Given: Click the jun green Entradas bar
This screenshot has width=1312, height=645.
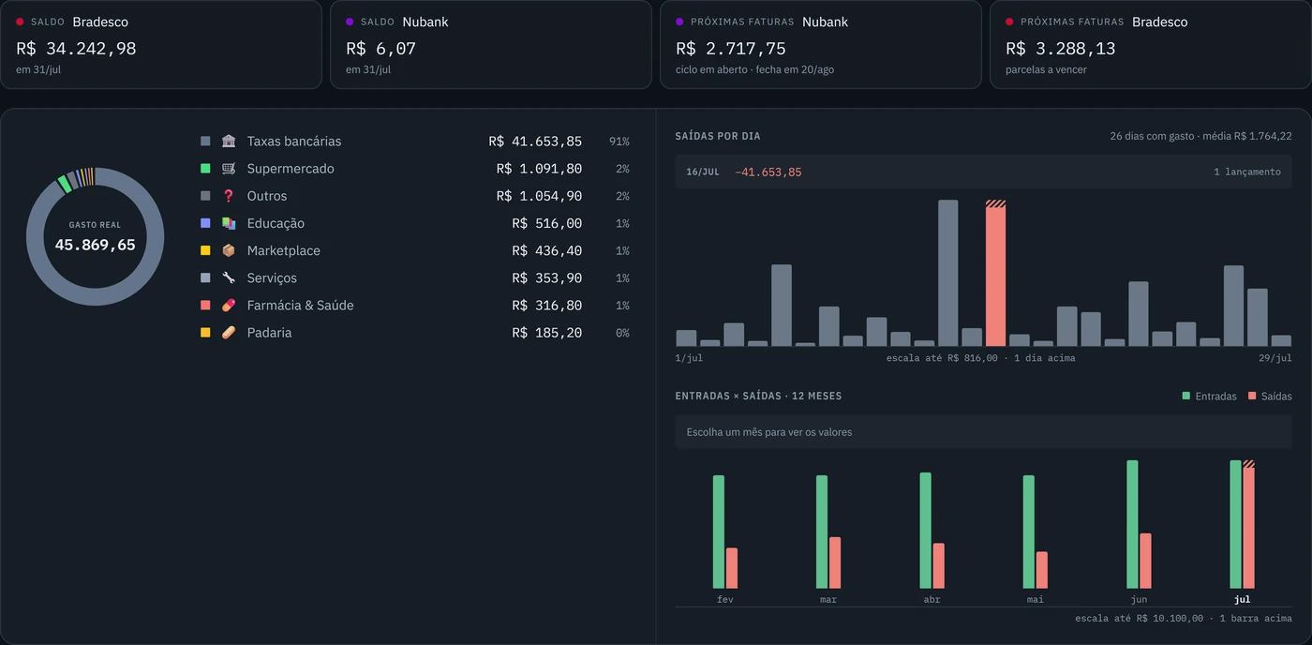Looking at the screenshot, I should (1132, 524).
